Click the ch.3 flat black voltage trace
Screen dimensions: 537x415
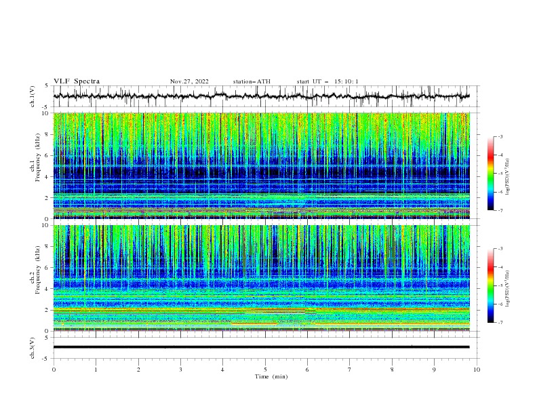pyautogui.click(x=261, y=347)
